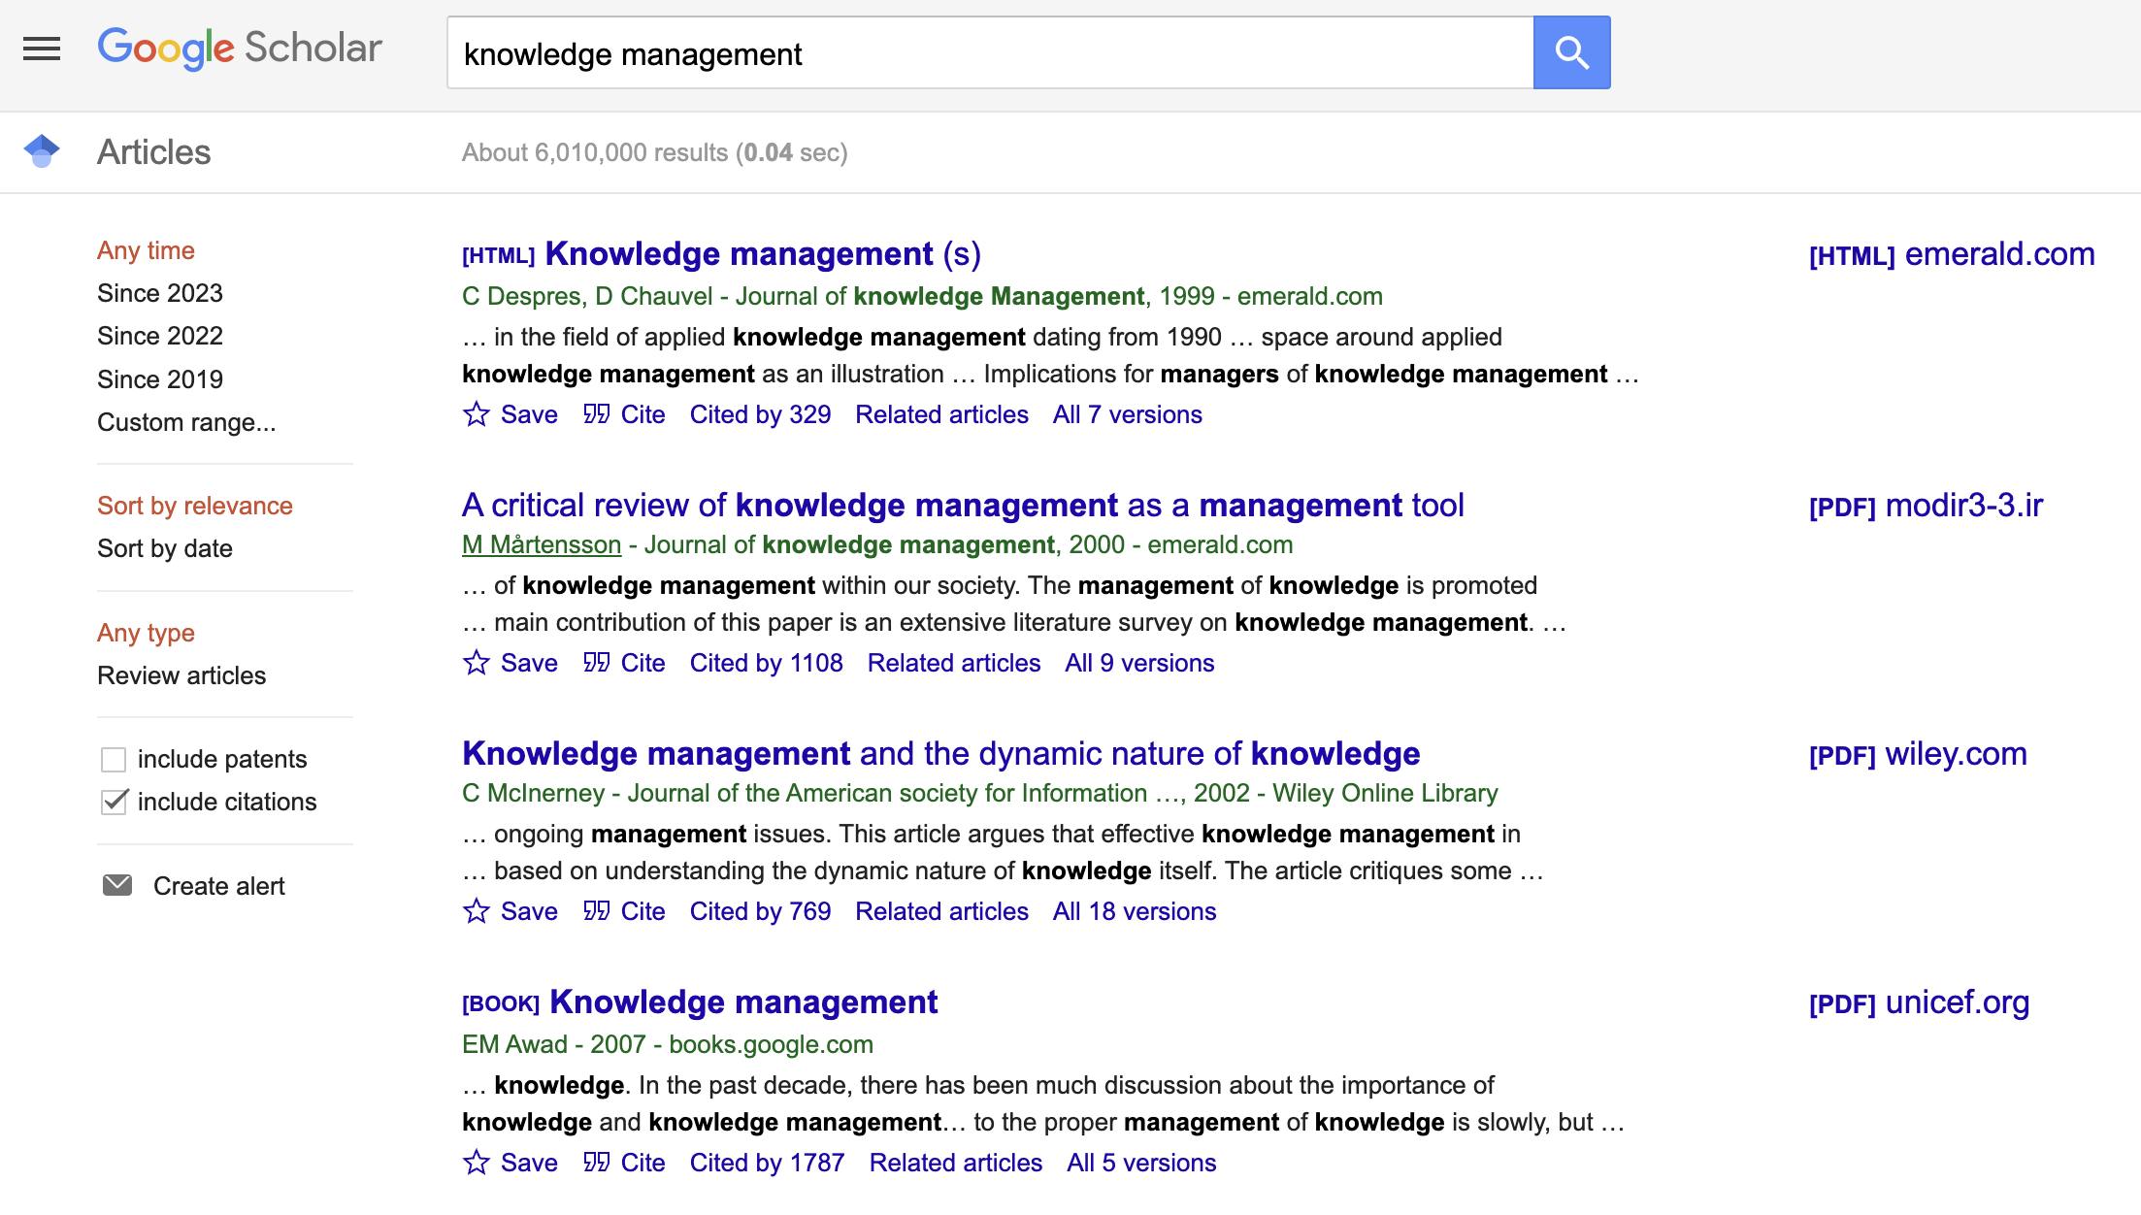Filter results Since 2023
Image resolution: width=2141 pixels, height=1215 pixels.
(x=160, y=293)
